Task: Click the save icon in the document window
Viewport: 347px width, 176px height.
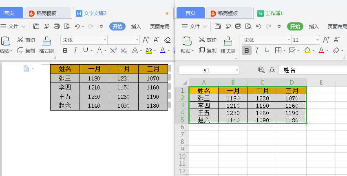Action: pyautogui.click(x=36, y=26)
